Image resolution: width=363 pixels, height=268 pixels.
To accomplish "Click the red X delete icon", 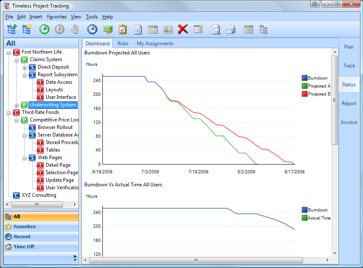I will tap(183, 29).
